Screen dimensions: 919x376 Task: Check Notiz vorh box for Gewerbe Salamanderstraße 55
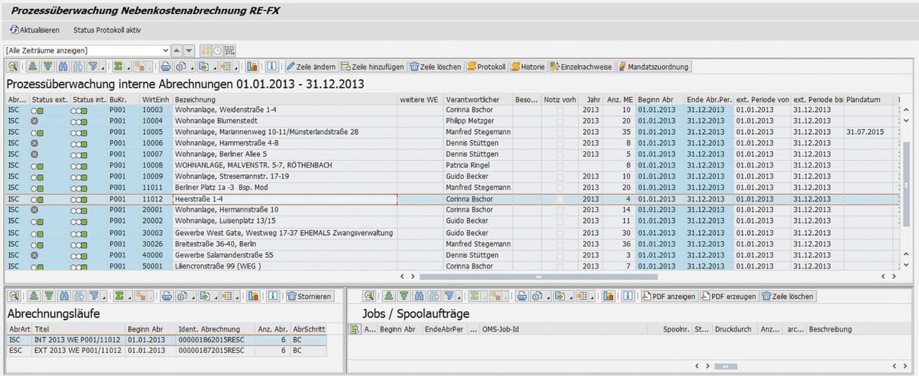tap(560, 255)
